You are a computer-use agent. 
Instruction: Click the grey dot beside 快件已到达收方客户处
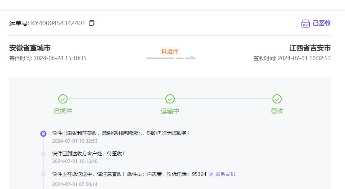coord(43,154)
